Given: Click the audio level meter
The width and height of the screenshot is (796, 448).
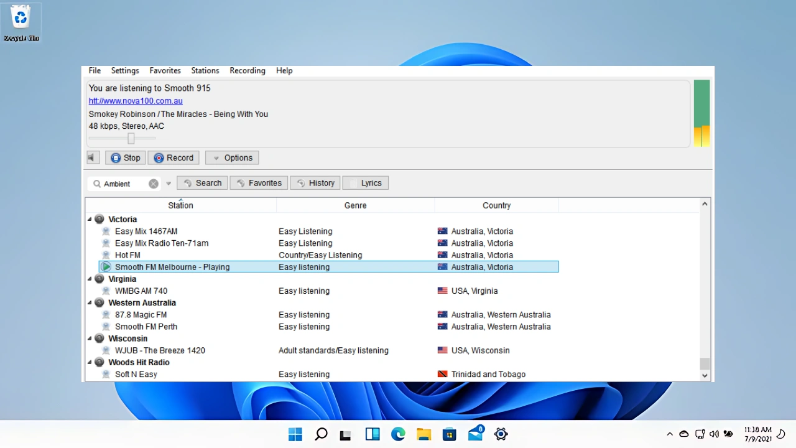Looking at the screenshot, I should (x=701, y=113).
